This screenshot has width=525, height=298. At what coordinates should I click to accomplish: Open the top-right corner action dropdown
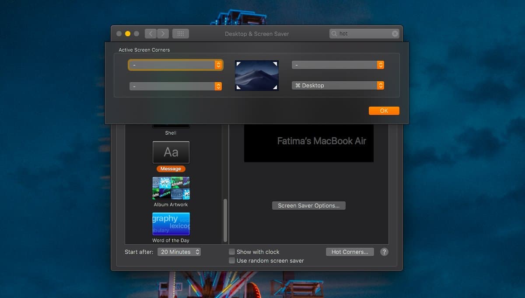pos(338,65)
